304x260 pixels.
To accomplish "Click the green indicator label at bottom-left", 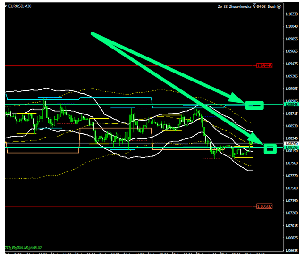I will tap(24, 247).
